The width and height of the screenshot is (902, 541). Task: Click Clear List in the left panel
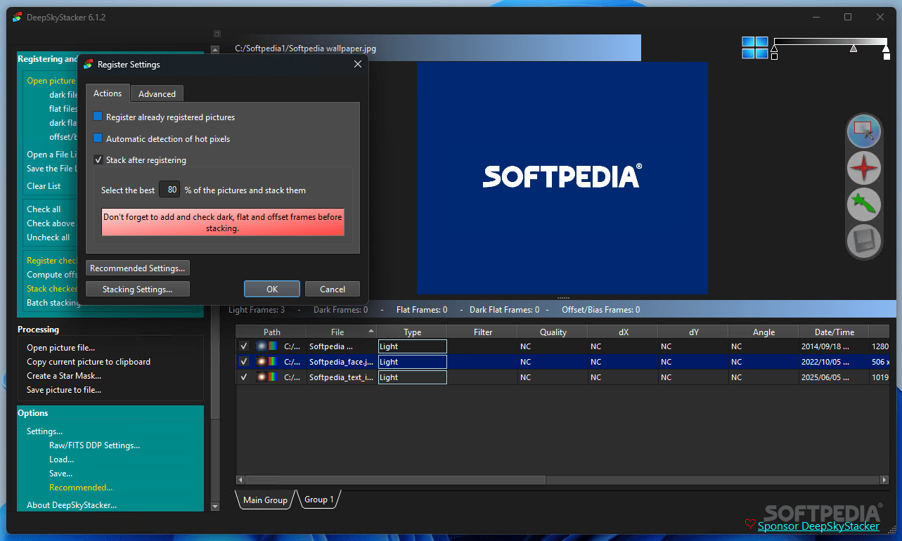point(44,186)
